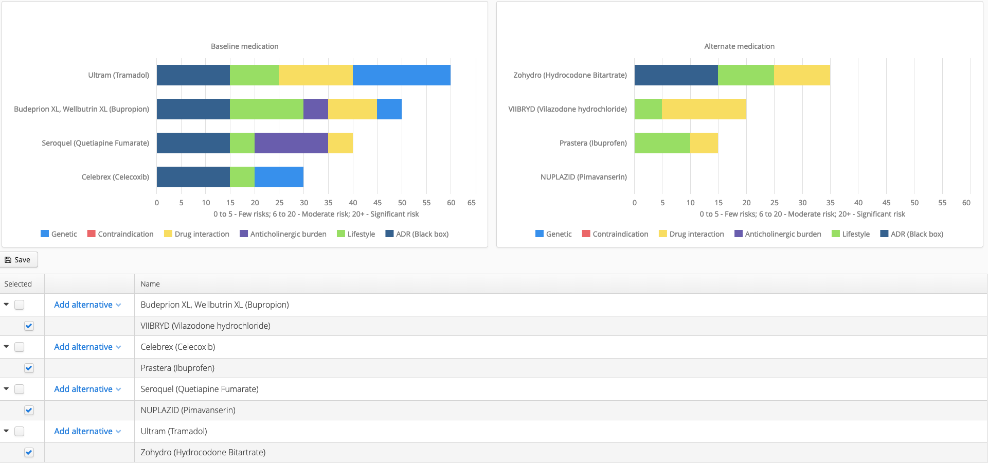Check the Celebrex (Celecoxib) checkbox
The width and height of the screenshot is (988, 463).
[20, 347]
